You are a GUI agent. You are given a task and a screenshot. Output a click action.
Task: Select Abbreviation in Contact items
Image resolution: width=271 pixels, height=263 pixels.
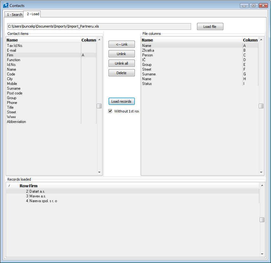[51, 121]
